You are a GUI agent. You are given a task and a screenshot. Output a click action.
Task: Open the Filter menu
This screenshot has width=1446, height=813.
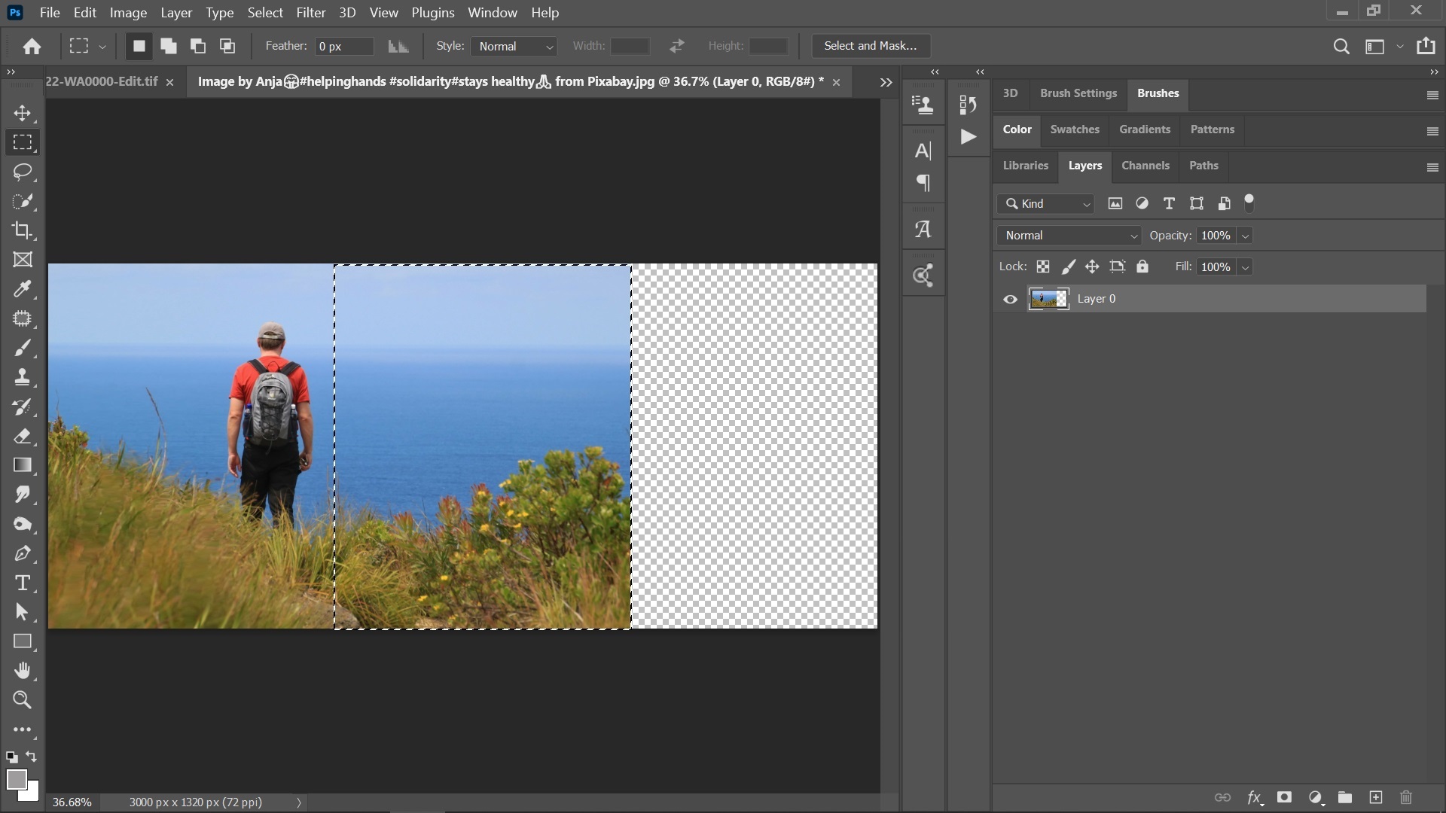310,12
